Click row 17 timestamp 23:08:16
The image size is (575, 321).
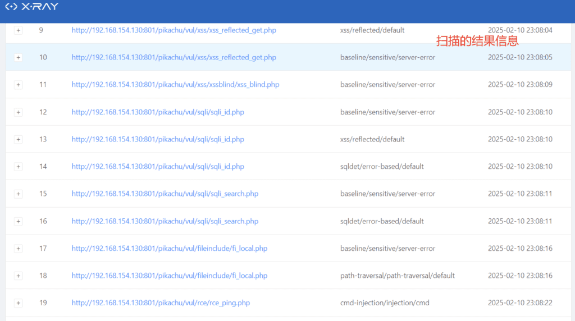click(520, 248)
